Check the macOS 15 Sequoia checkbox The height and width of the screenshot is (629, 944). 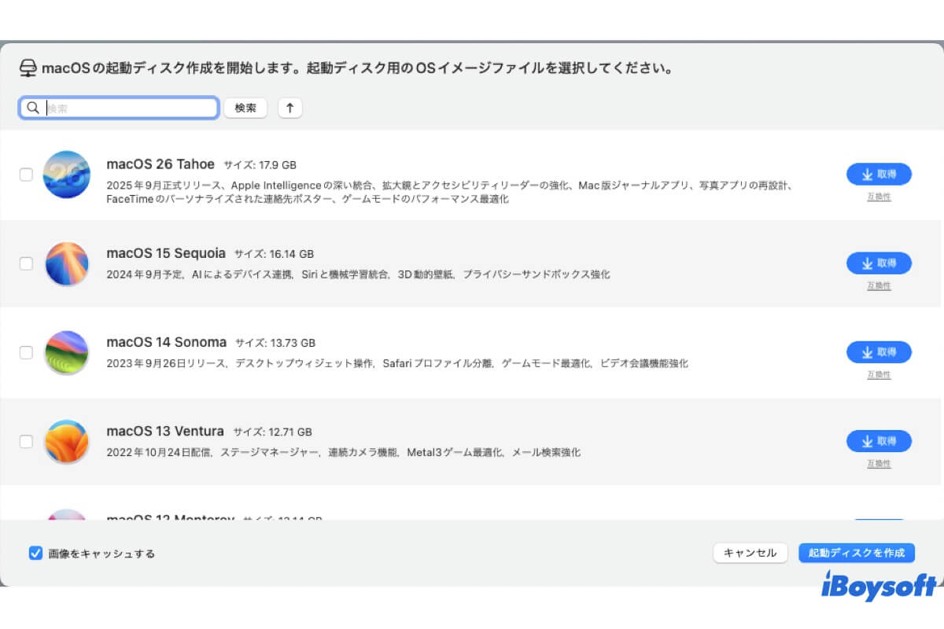(x=26, y=263)
